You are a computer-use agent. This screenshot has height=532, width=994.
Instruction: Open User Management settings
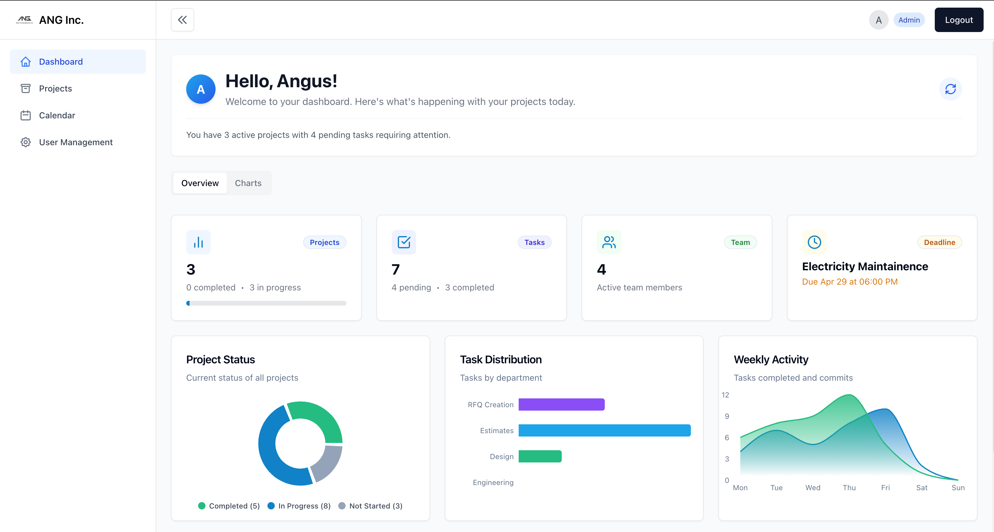[76, 142]
